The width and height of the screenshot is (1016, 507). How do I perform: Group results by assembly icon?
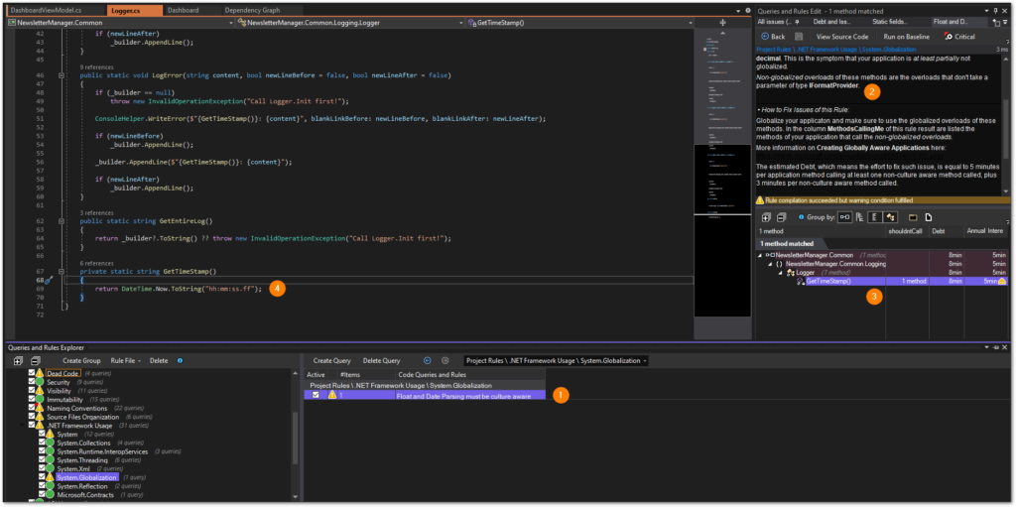coord(845,217)
